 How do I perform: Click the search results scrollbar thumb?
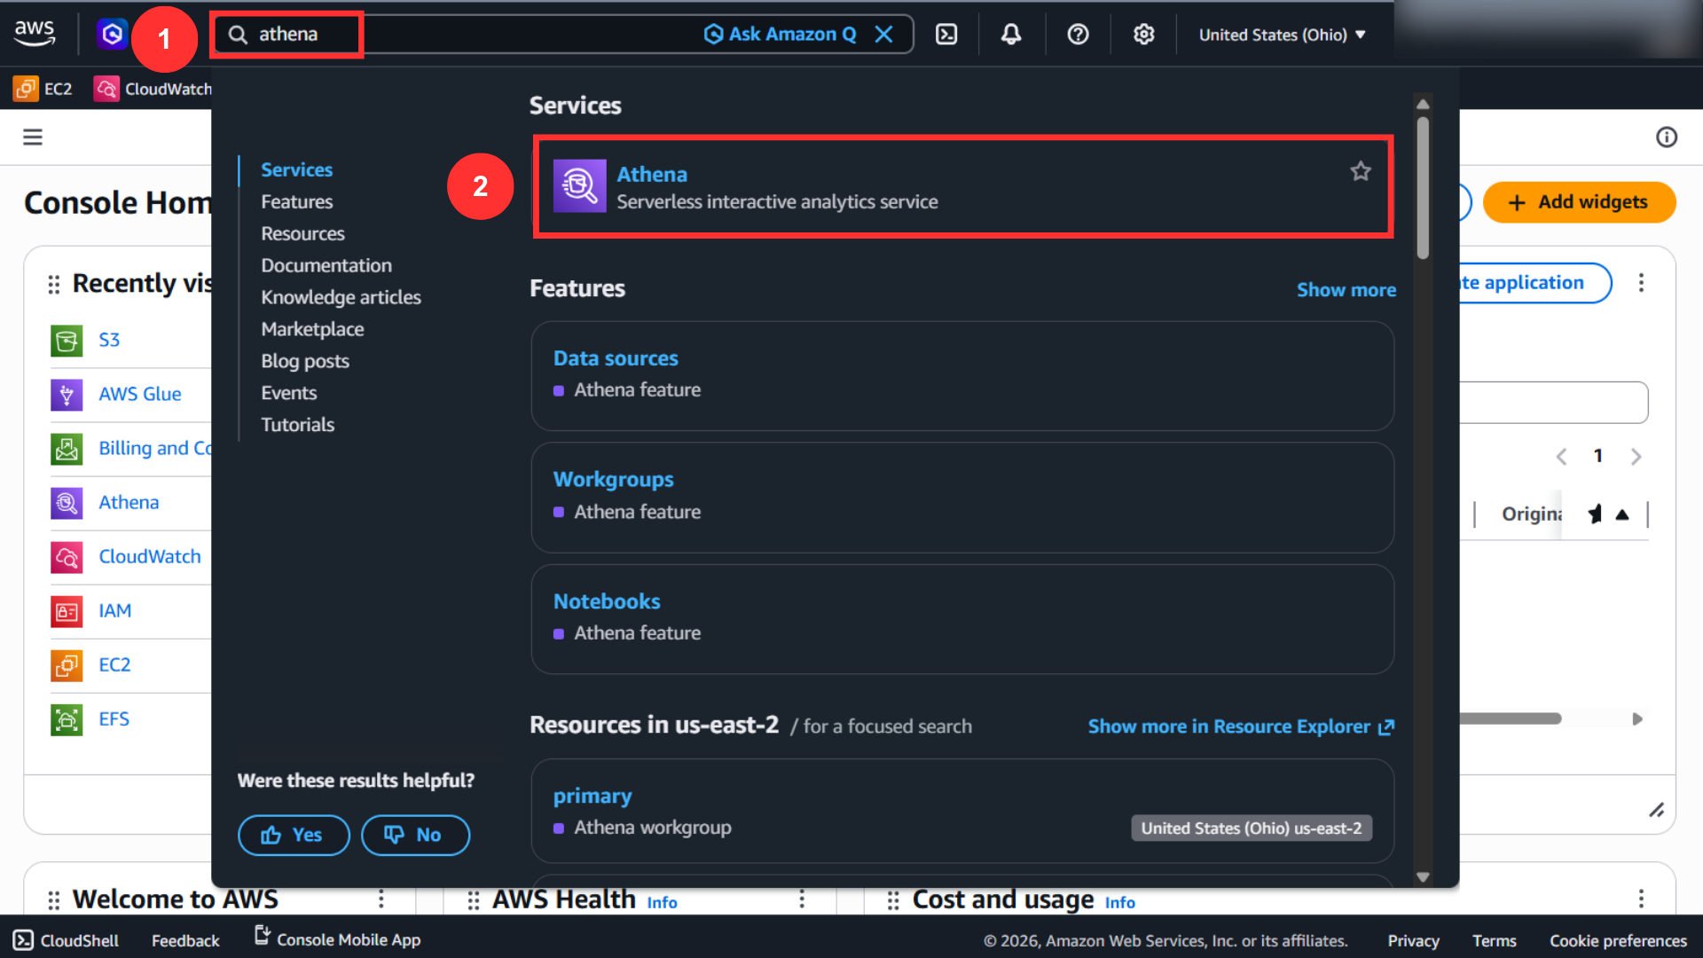click(x=1423, y=188)
